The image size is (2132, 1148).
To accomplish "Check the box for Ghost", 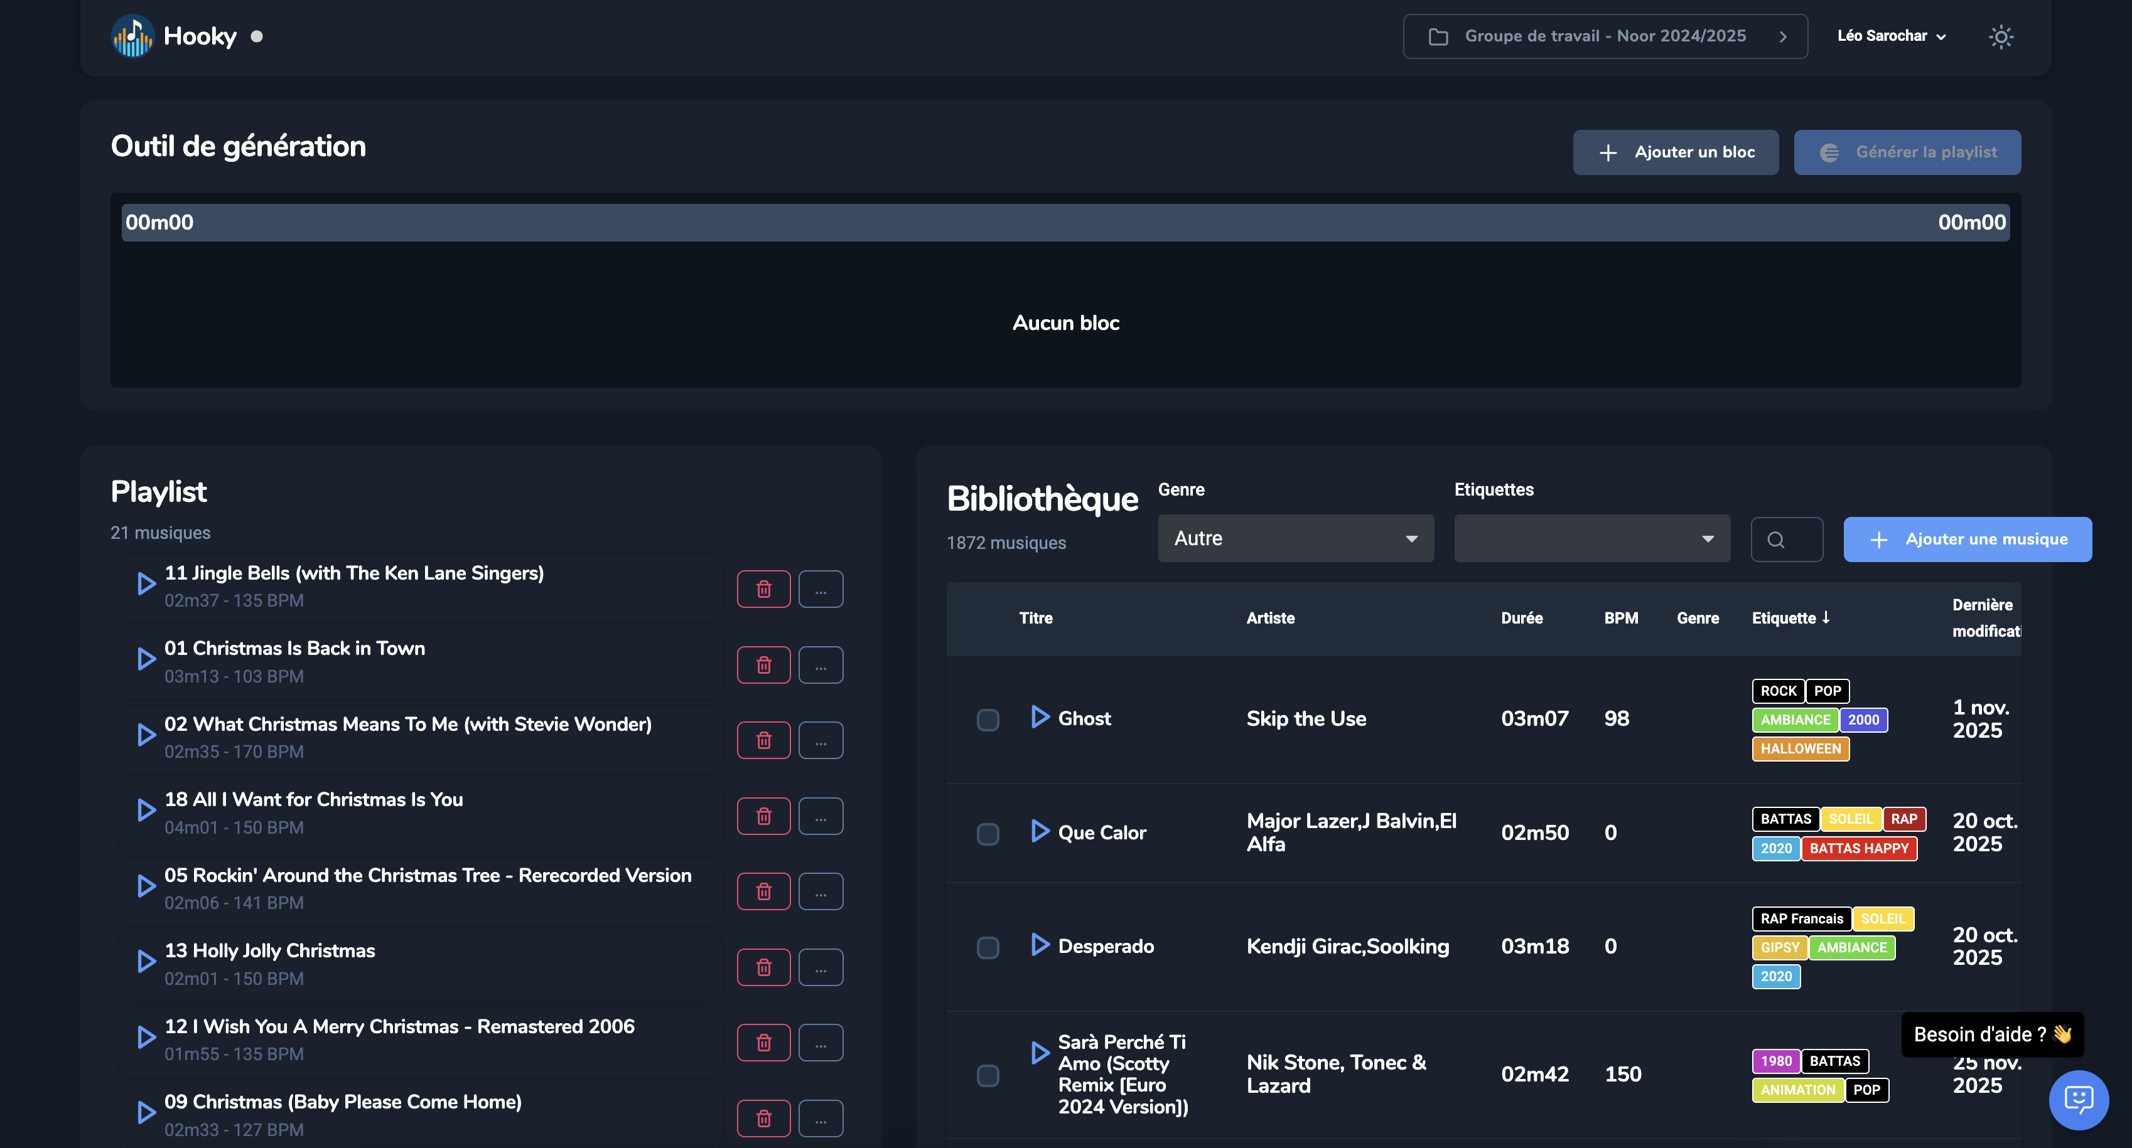I will tap(988, 720).
